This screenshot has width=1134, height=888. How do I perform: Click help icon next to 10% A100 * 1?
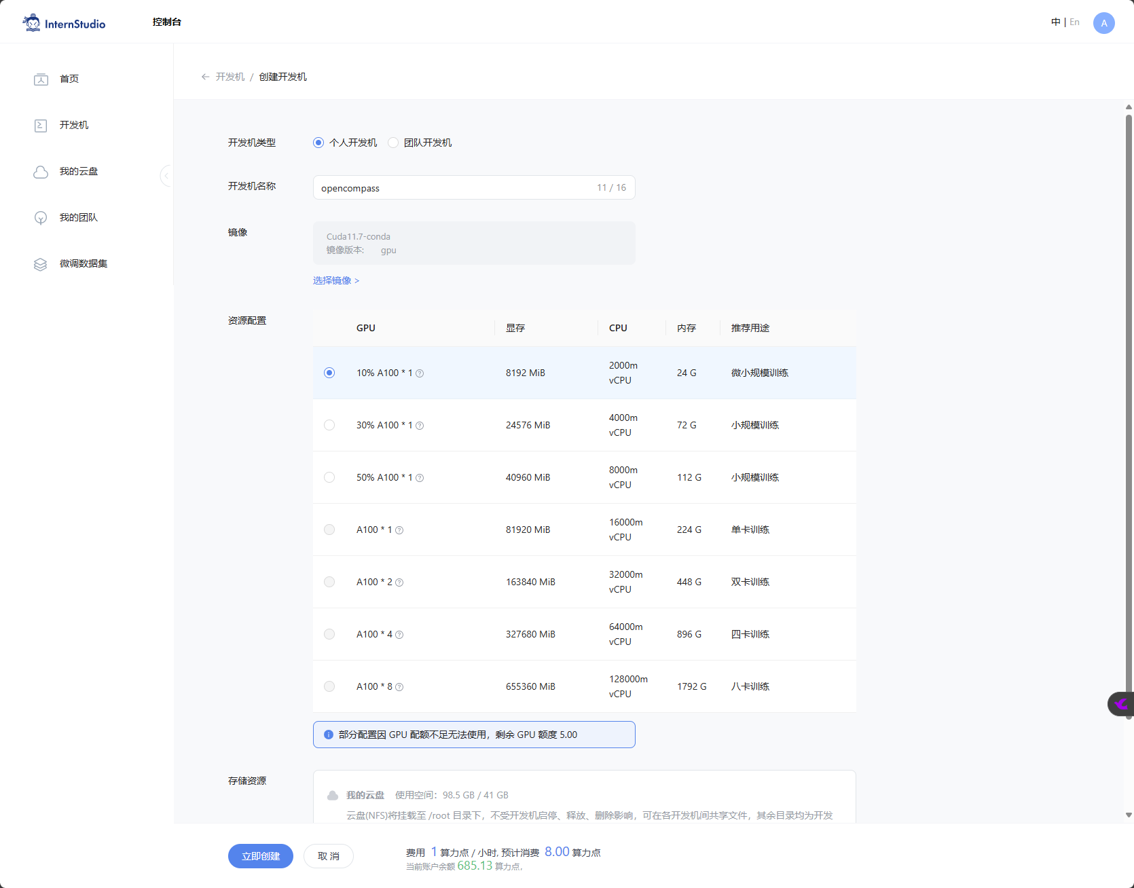[x=420, y=373]
